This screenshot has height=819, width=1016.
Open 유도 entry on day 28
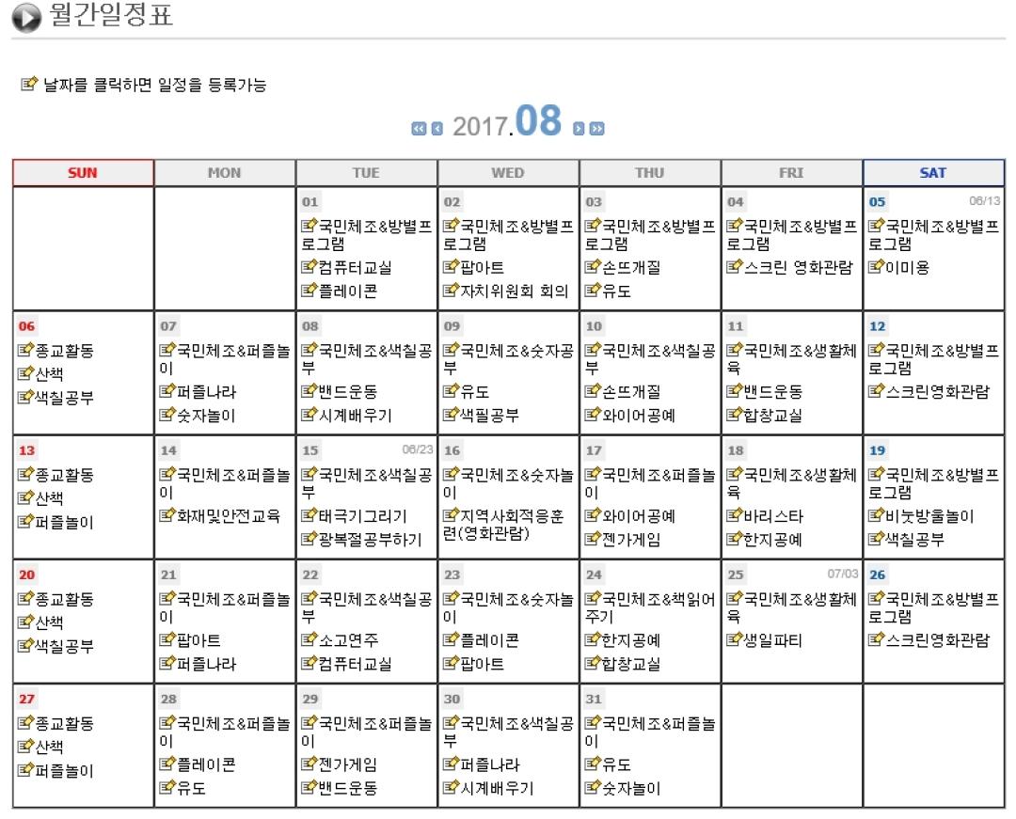pyautogui.click(x=191, y=788)
